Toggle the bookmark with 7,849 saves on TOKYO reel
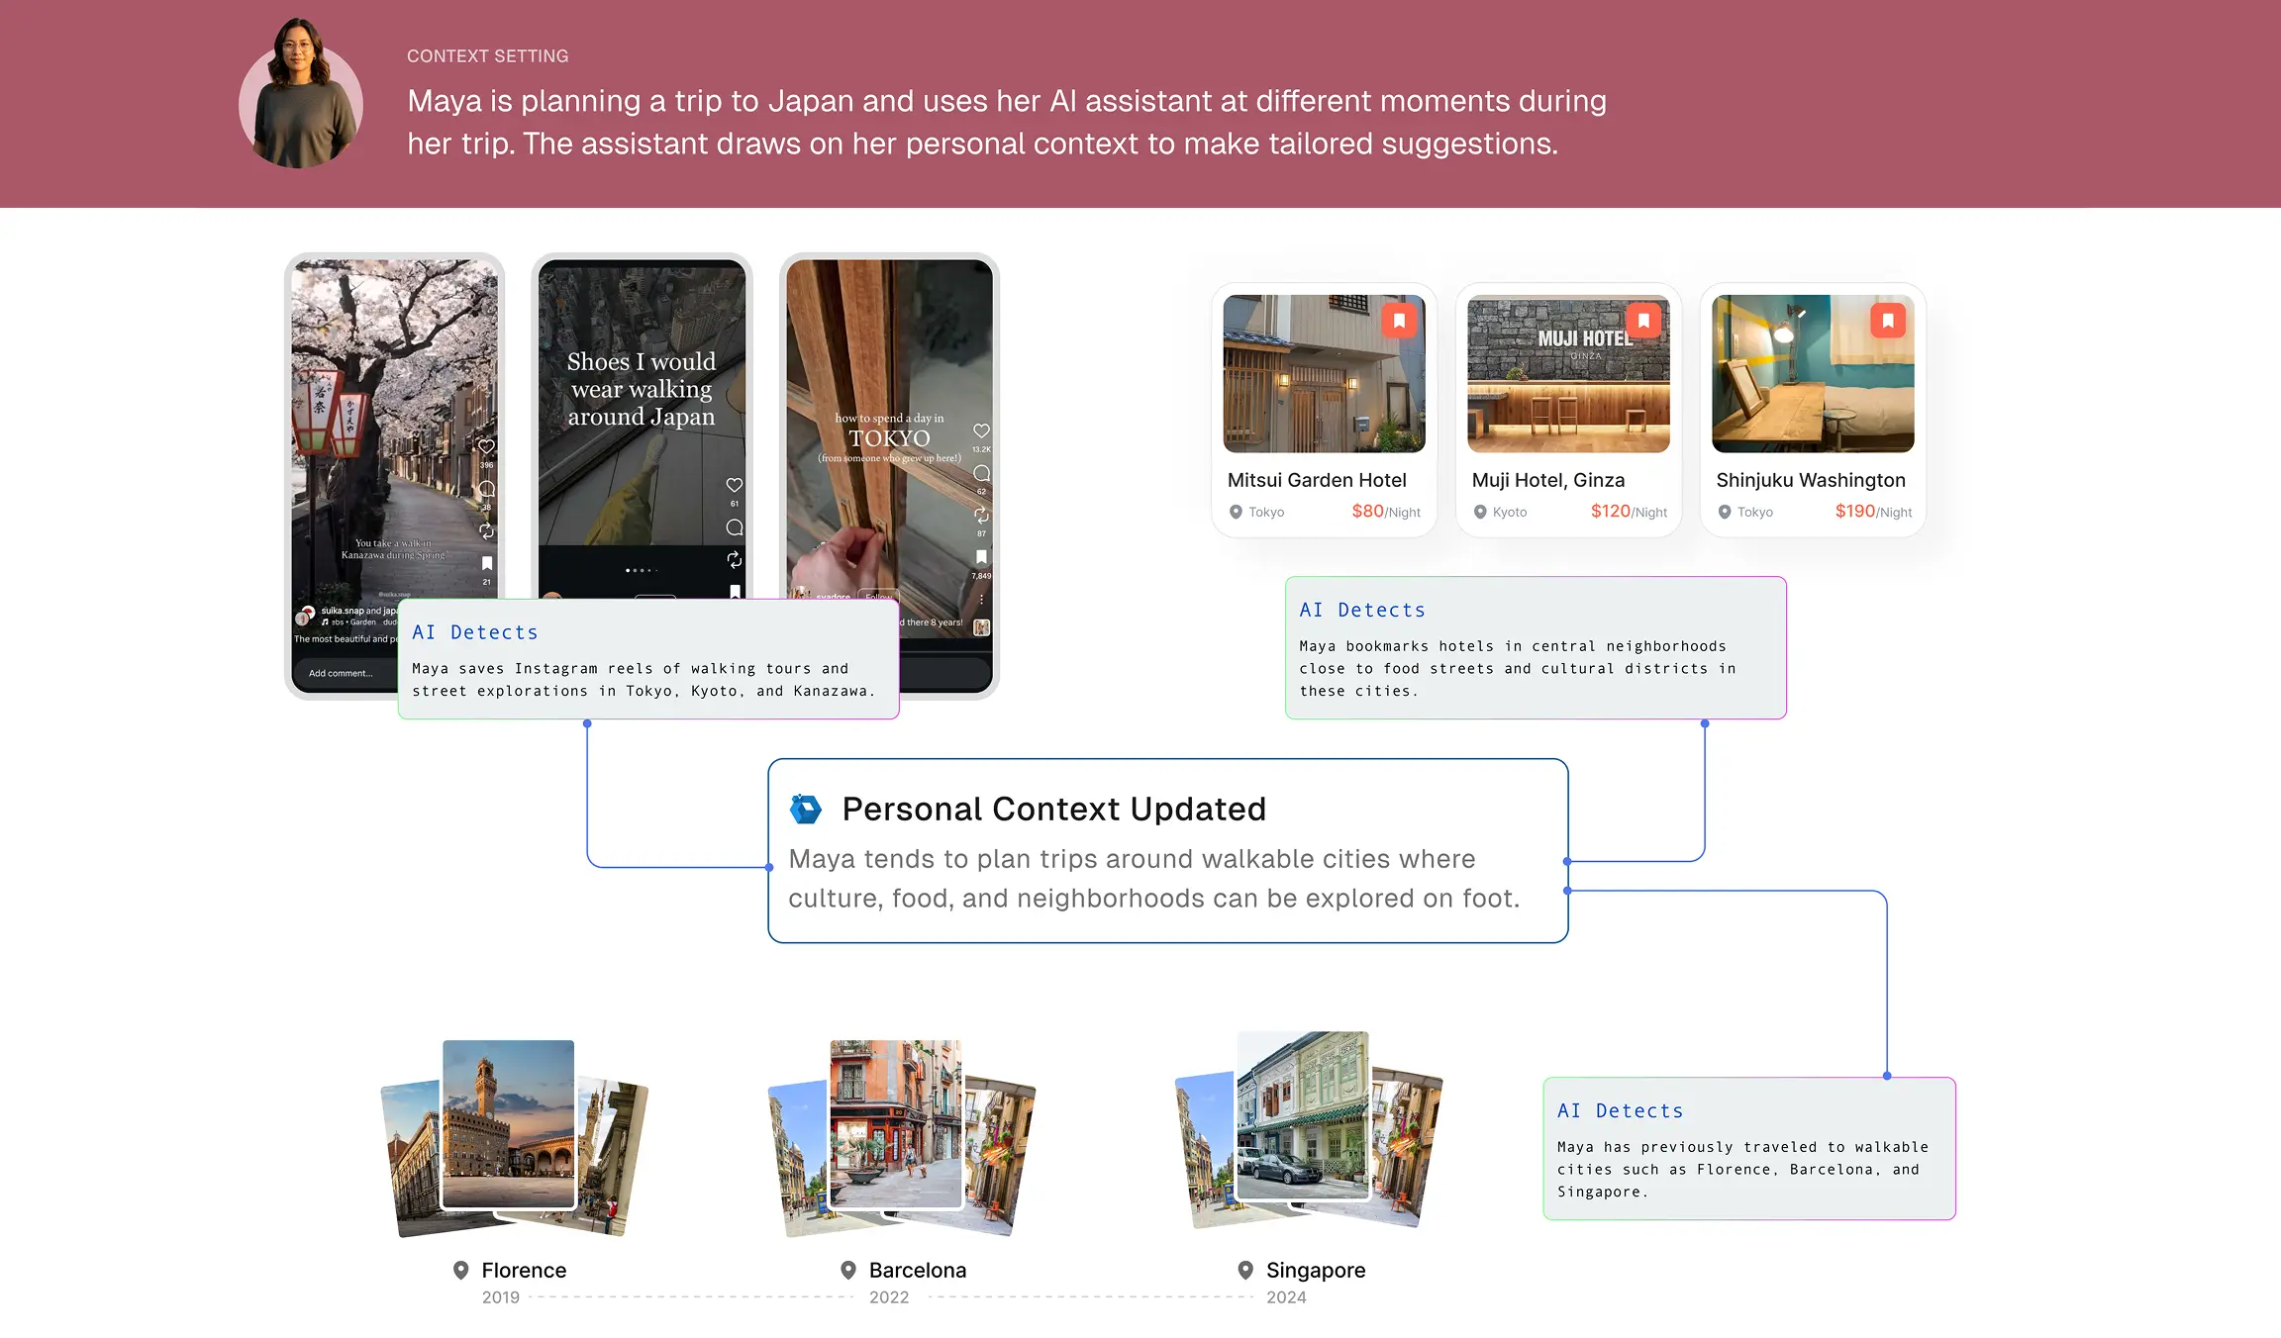The width and height of the screenshot is (2281, 1338). click(x=981, y=557)
